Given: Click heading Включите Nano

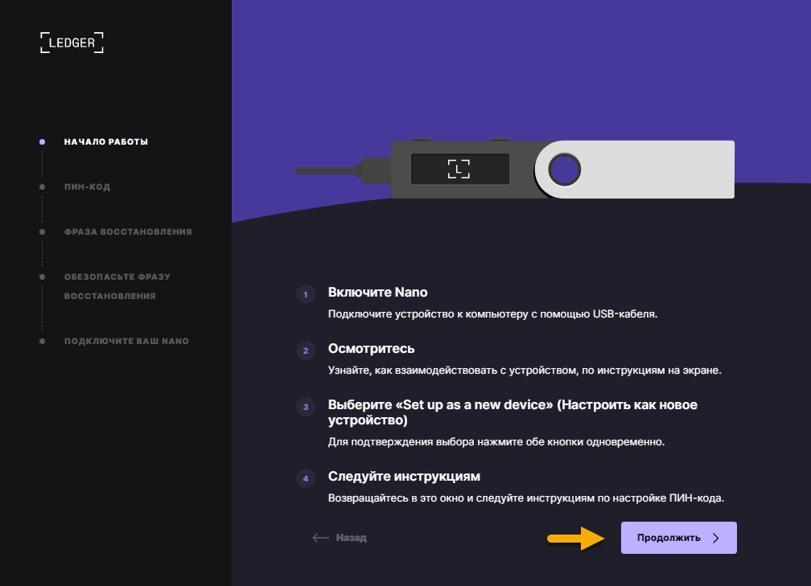Looking at the screenshot, I should pos(377,292).
